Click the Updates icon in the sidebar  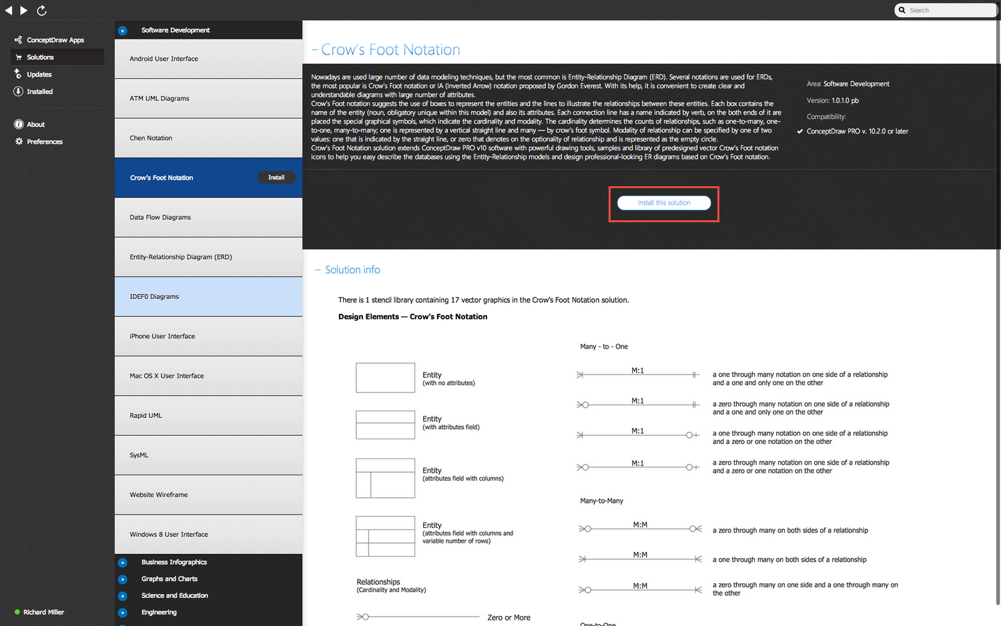(18, 74)
